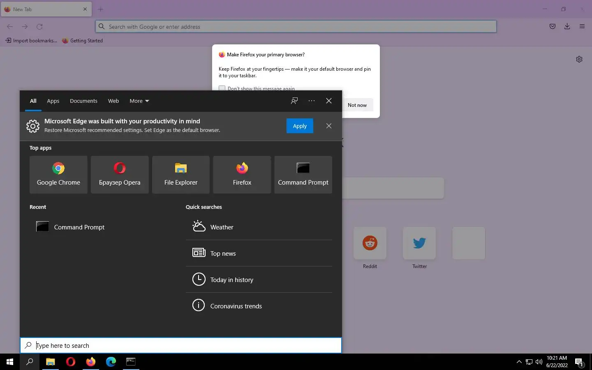592x370 pixels.
Task: Switch to the Documents search tab
Action: pyautogui.click(x=83, y=101)
